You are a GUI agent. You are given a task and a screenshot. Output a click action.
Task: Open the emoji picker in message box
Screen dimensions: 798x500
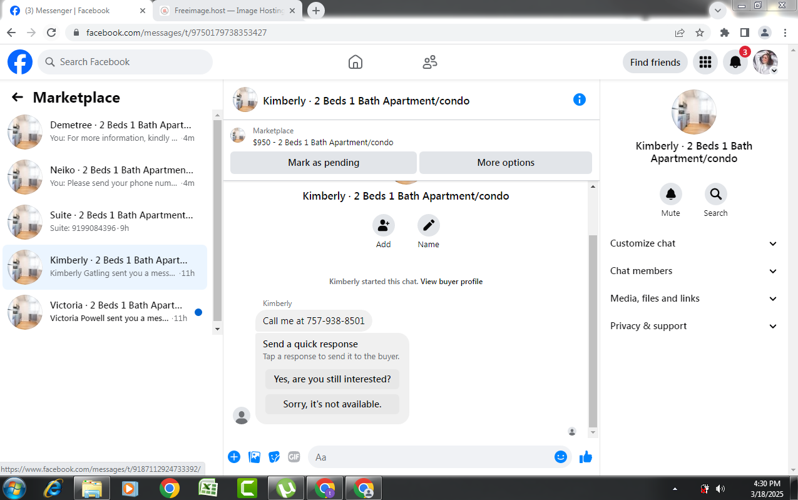pos(561,457)
